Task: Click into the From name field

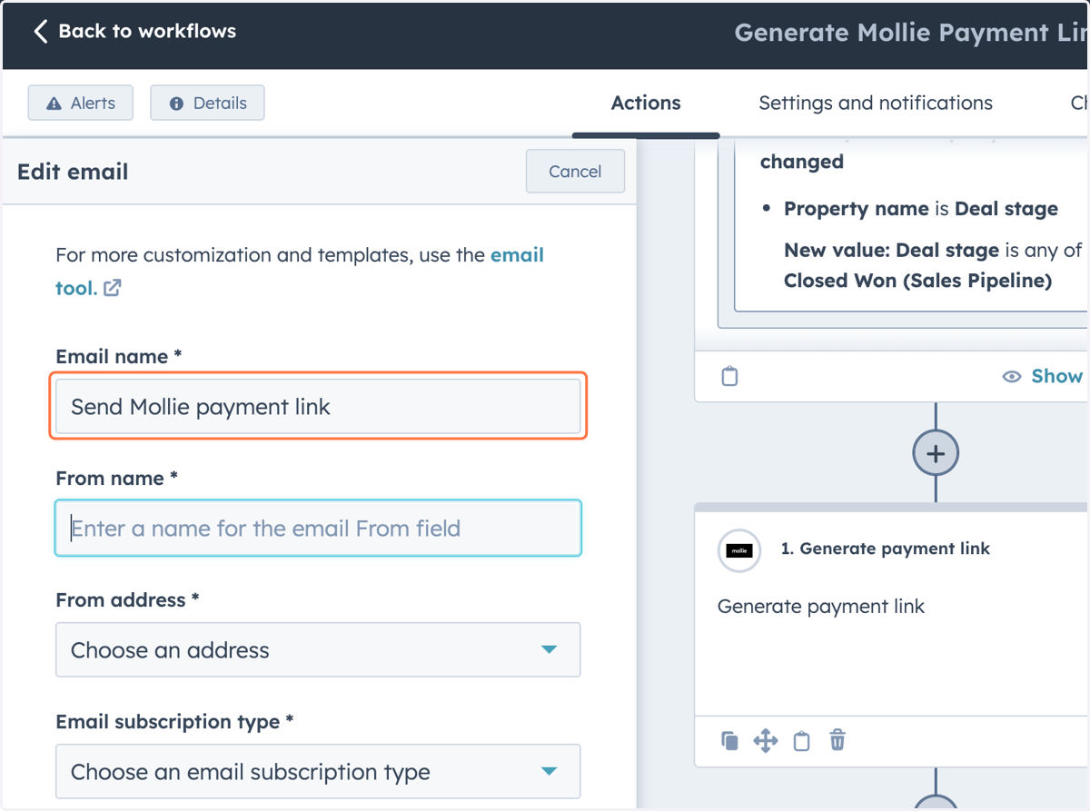Action: [x=318, y=528]
